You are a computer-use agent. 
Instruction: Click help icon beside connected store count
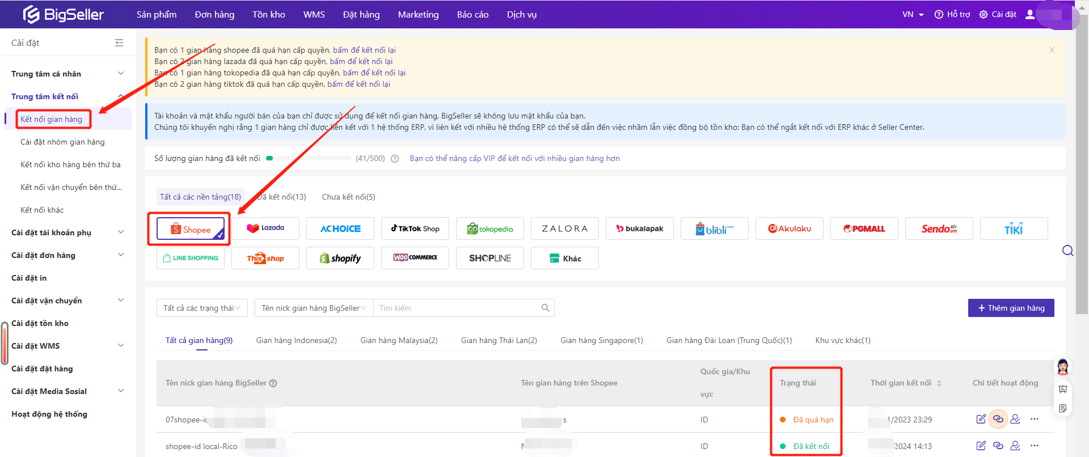click(395, 159)
